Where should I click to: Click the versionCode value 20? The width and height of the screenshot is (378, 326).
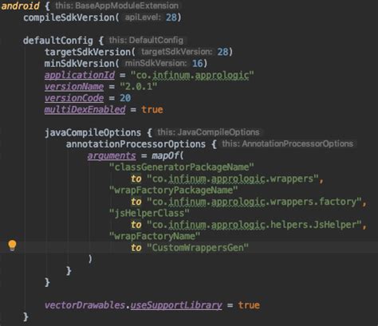pyautogui.click(x=125, y=98)
